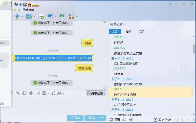
Task: Click the music note icon
Action: [53, 93]
